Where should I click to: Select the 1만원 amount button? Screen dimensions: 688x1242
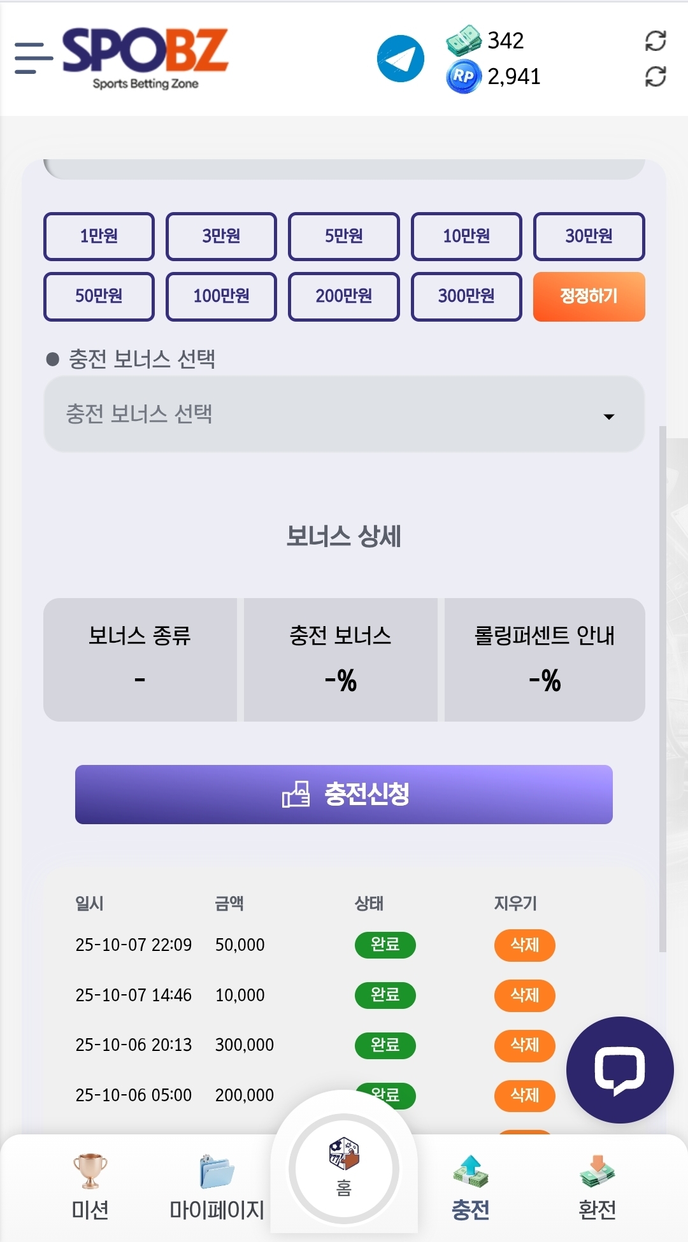[99, 236]
